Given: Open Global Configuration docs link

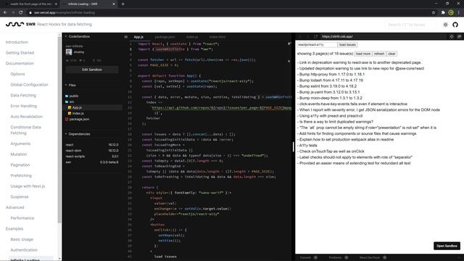Looking at the screenshot, I should point(29,85).
